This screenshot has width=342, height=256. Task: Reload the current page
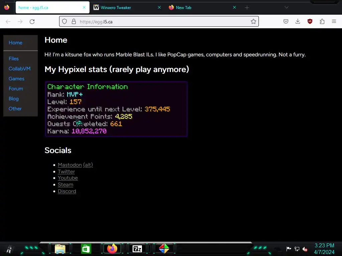(32, 22)
